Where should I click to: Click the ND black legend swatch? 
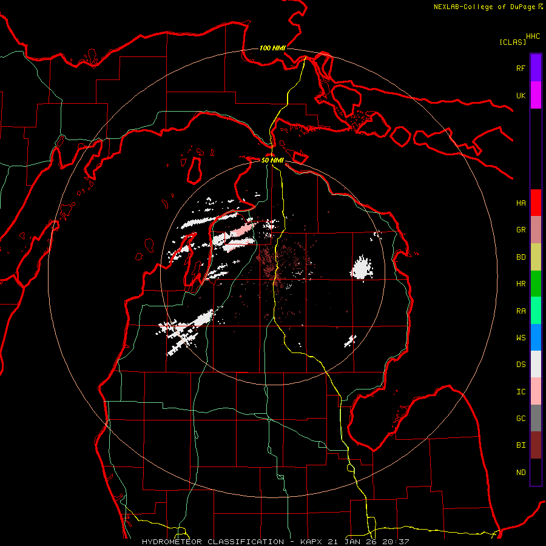click(536, 472)
